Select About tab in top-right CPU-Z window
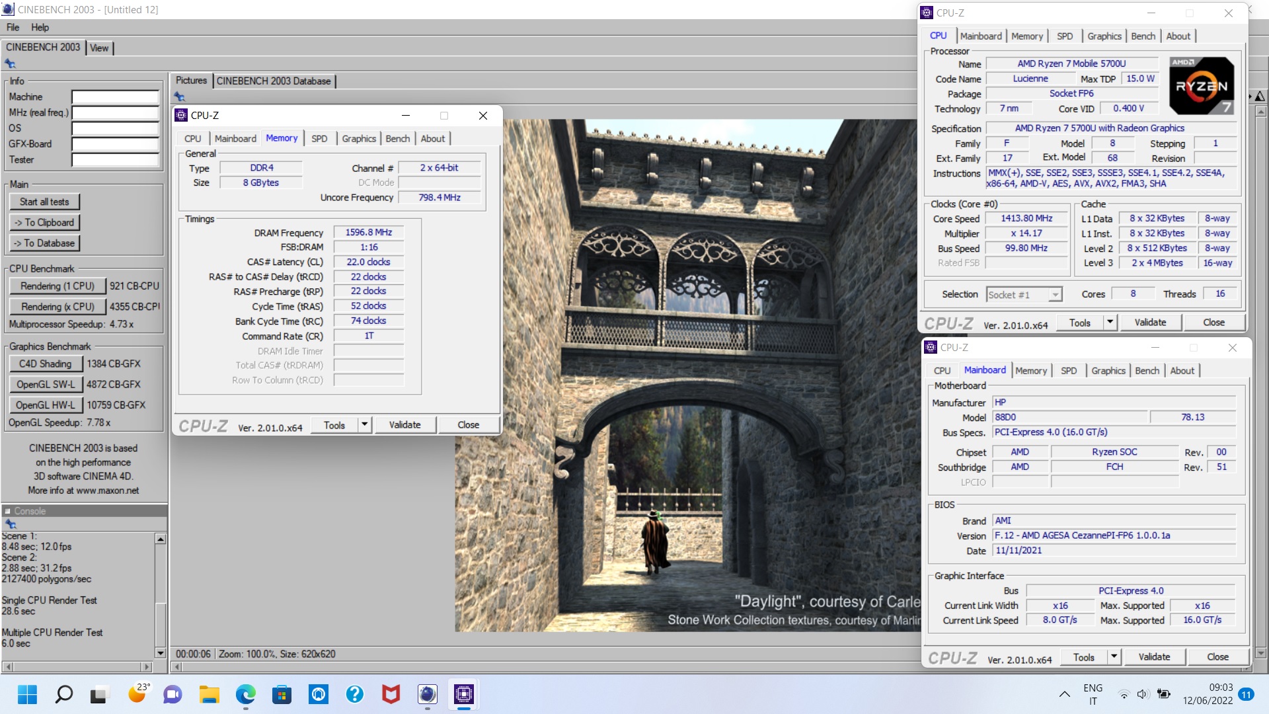 click(1178, 36)
